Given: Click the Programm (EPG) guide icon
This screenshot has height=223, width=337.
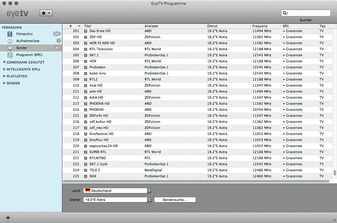Looking at the screenshot, I should coord(10,55).
